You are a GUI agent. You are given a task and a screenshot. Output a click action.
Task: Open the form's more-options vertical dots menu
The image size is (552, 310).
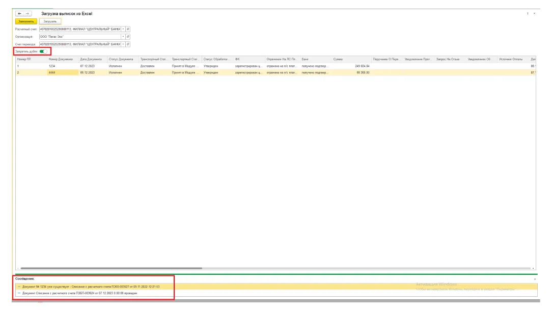point(528,13)
